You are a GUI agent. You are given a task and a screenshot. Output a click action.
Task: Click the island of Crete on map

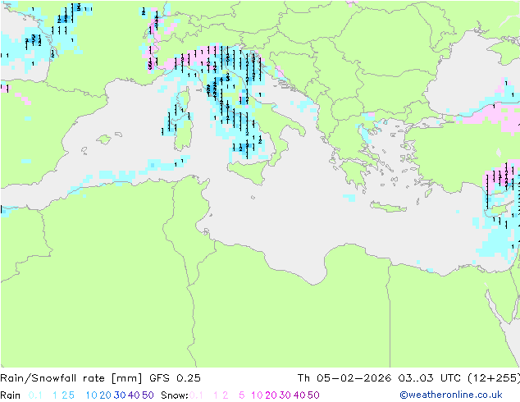point(388,207)
